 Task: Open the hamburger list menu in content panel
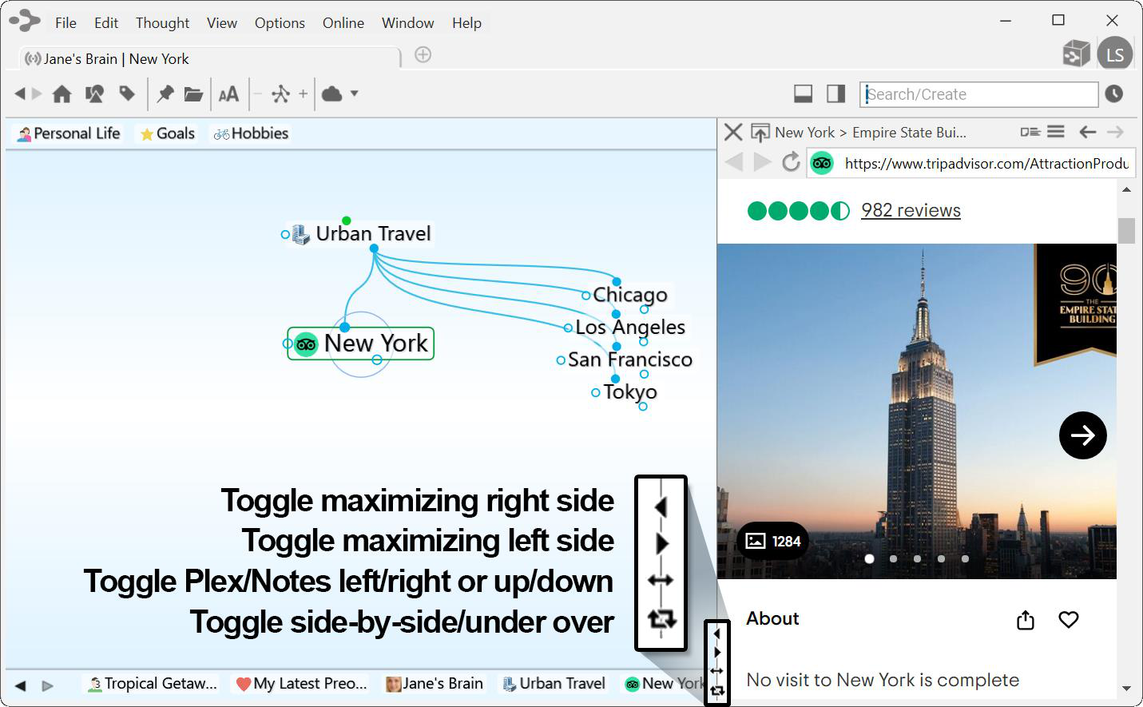(1056, 132)
